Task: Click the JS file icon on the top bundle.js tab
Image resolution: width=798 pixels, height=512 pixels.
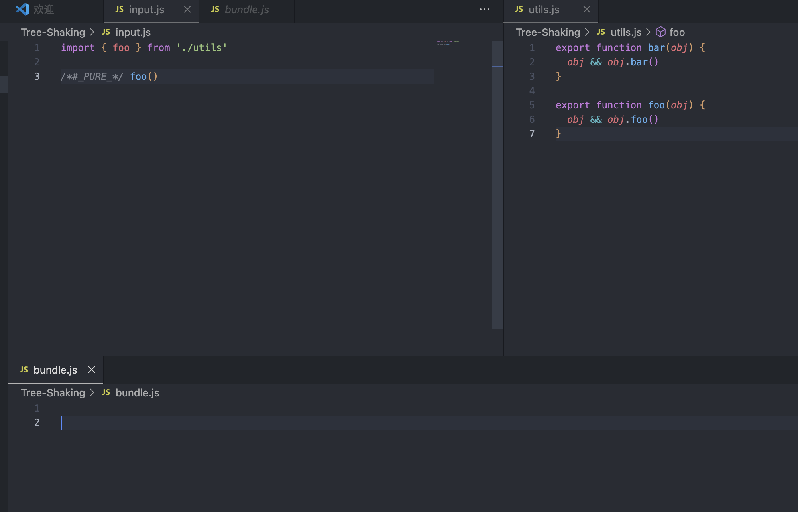Action: coord(215,9)
